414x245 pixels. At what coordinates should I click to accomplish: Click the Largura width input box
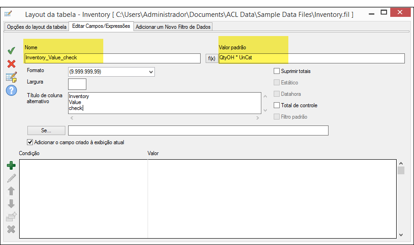click(77, 84)
